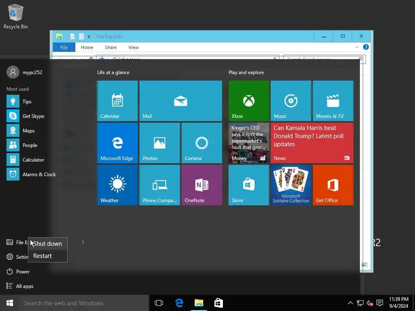Open the Weather tile

(x=117, y=185)
